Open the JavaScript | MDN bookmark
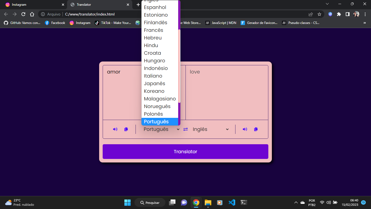Image resolution: width=371 pixels, height=209 pixels. tap(221, 23)
